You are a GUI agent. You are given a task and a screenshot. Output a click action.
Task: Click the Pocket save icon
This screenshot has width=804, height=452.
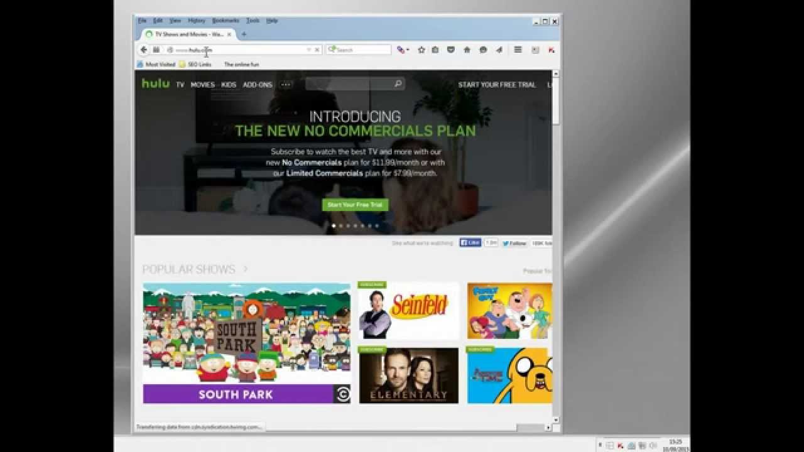[451, 50]
